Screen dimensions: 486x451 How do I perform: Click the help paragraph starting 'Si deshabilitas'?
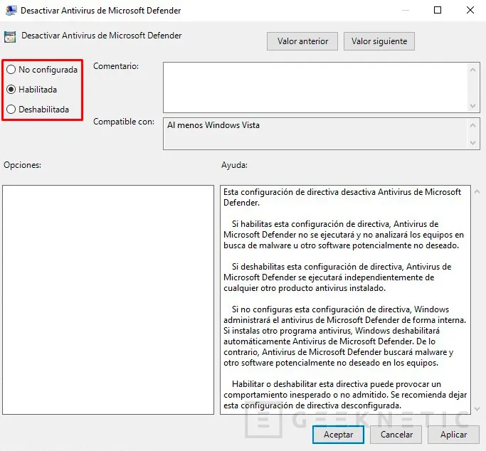coord(337,277)
